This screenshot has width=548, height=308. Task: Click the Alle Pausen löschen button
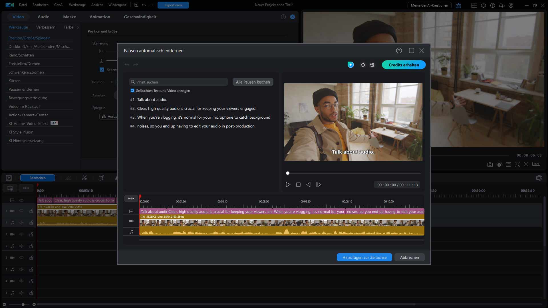click(x=253, y=82)
